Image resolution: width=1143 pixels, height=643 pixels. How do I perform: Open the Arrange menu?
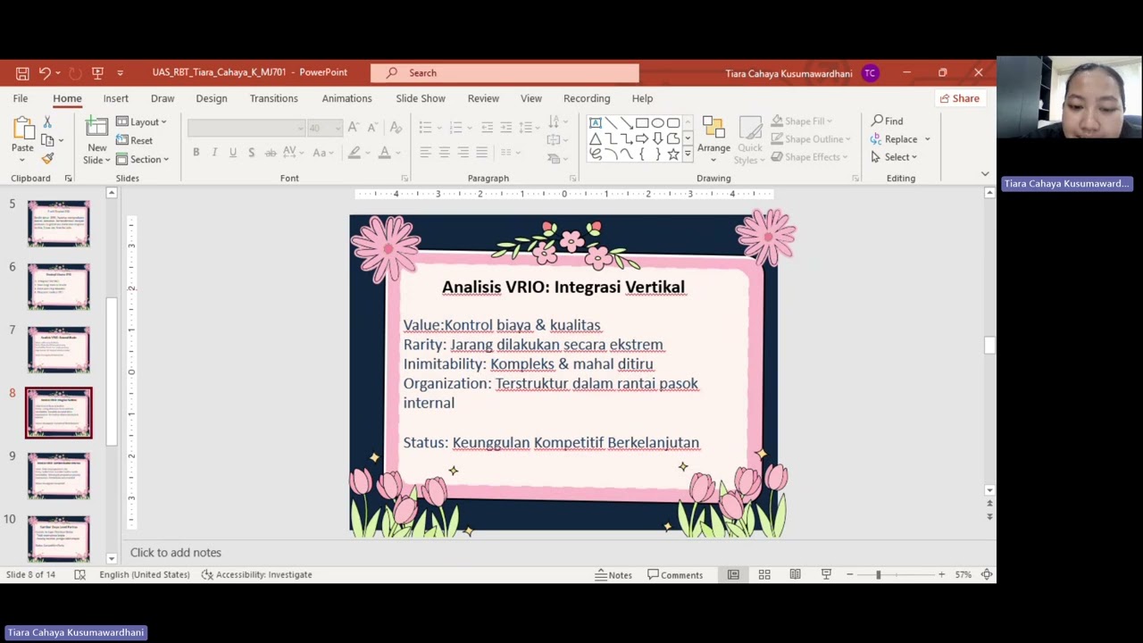pos(713,138)
